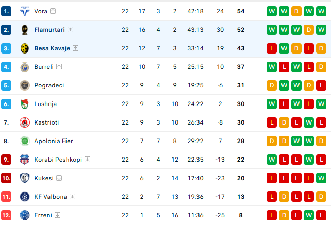
Task: Click the Korabi Peshkopi shield crest
Action: [24, 159]
